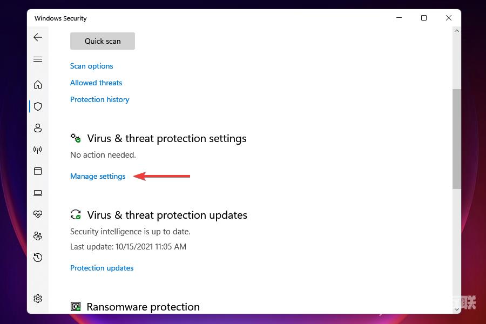
Task: Open the hamburger navigation menu
Action: point(37,59)
